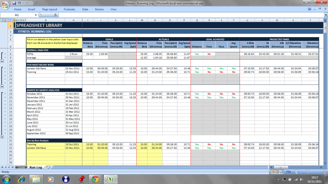
Task: Switch to Normal view in status bar
Action: click(x=273, y=172)
